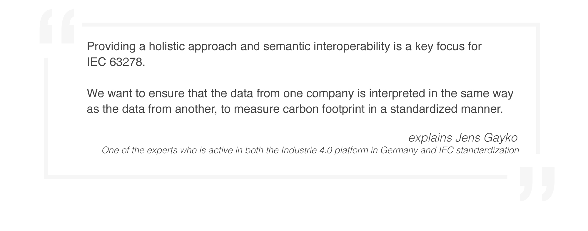Click the phrase interpreted in the same way
The width and height of the screenshot is (588, 231).
coord(441,93)
